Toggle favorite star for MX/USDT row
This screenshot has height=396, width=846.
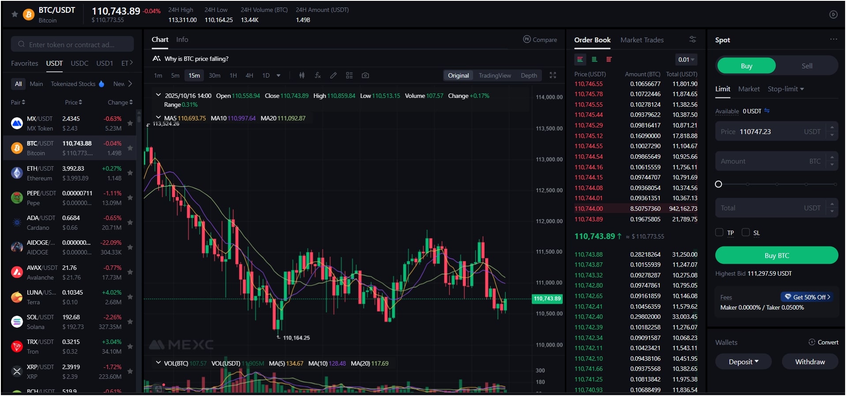130,123
